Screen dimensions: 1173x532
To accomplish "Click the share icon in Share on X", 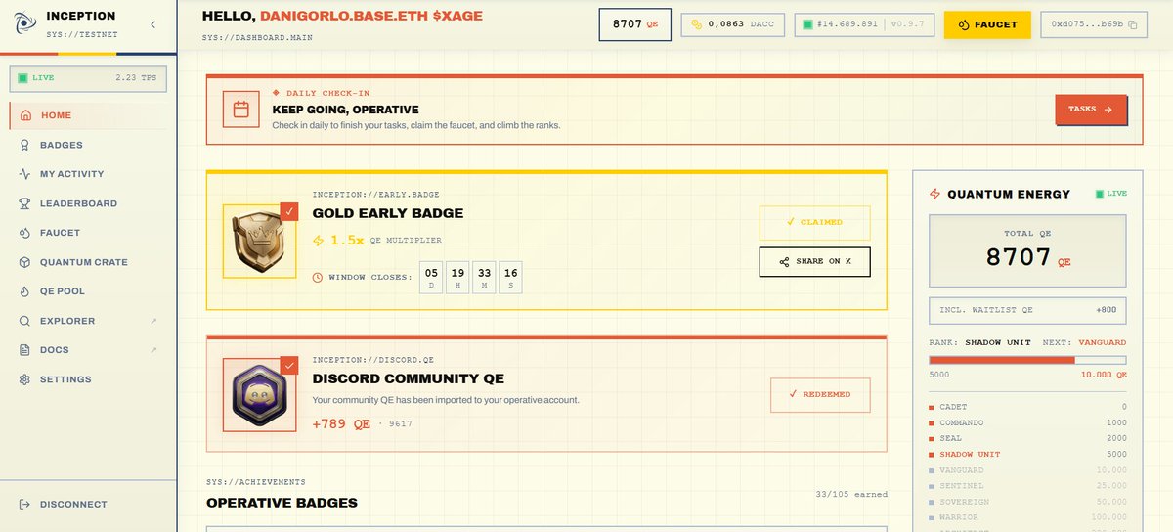I will click(784, 262).
